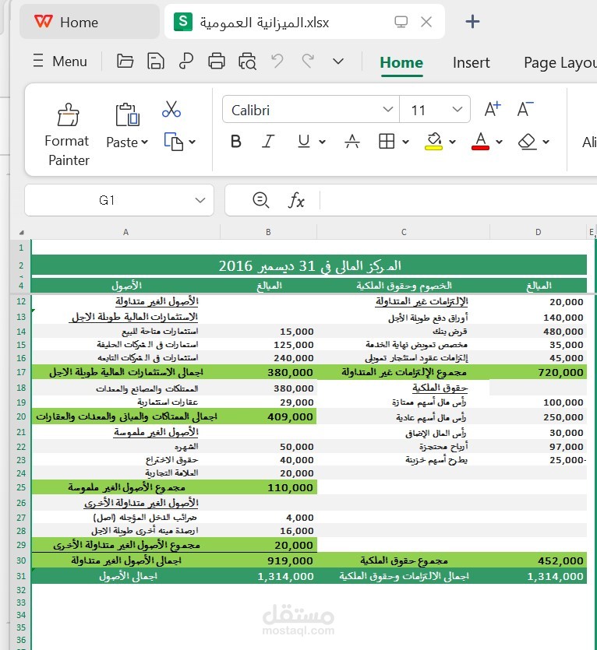
Task: Click cell with value 380,000 in row 17
Action: tap(269, 372)
